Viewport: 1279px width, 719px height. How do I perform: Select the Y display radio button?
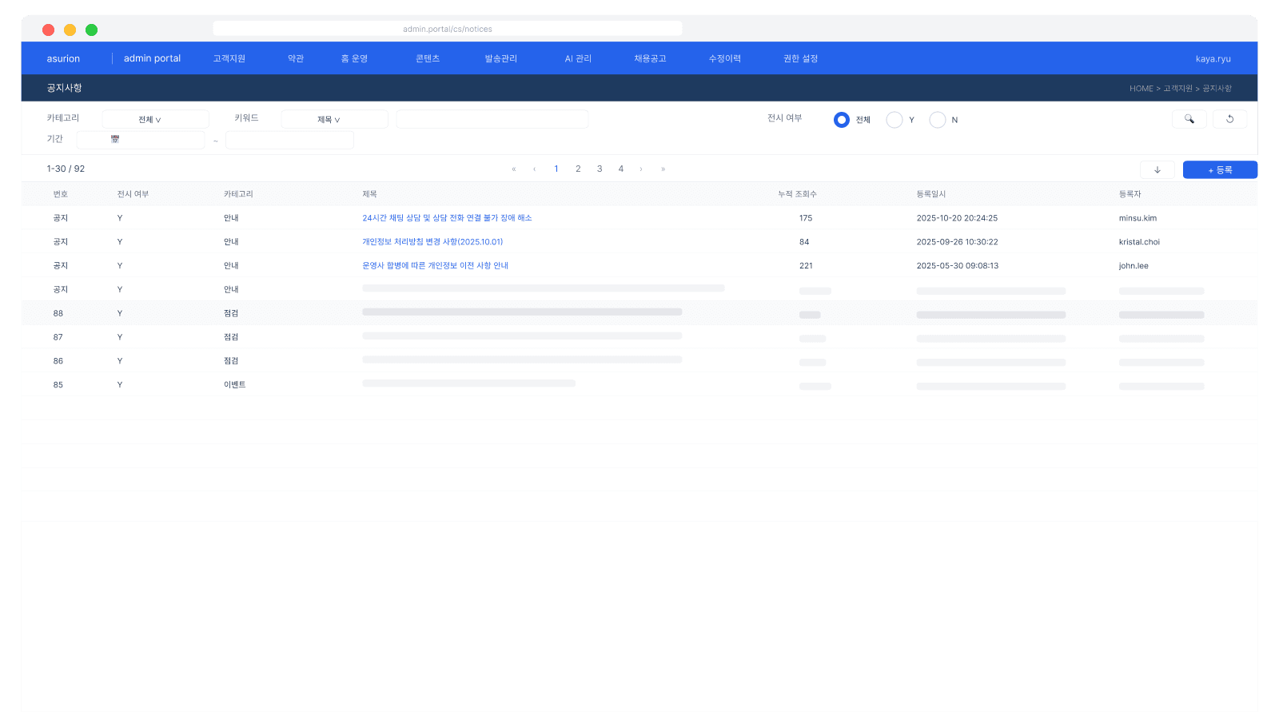pos(895,120)
